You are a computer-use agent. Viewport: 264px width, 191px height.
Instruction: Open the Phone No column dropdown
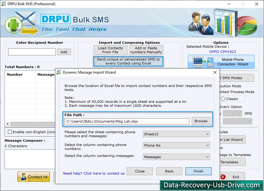click(x=176, y=145)
